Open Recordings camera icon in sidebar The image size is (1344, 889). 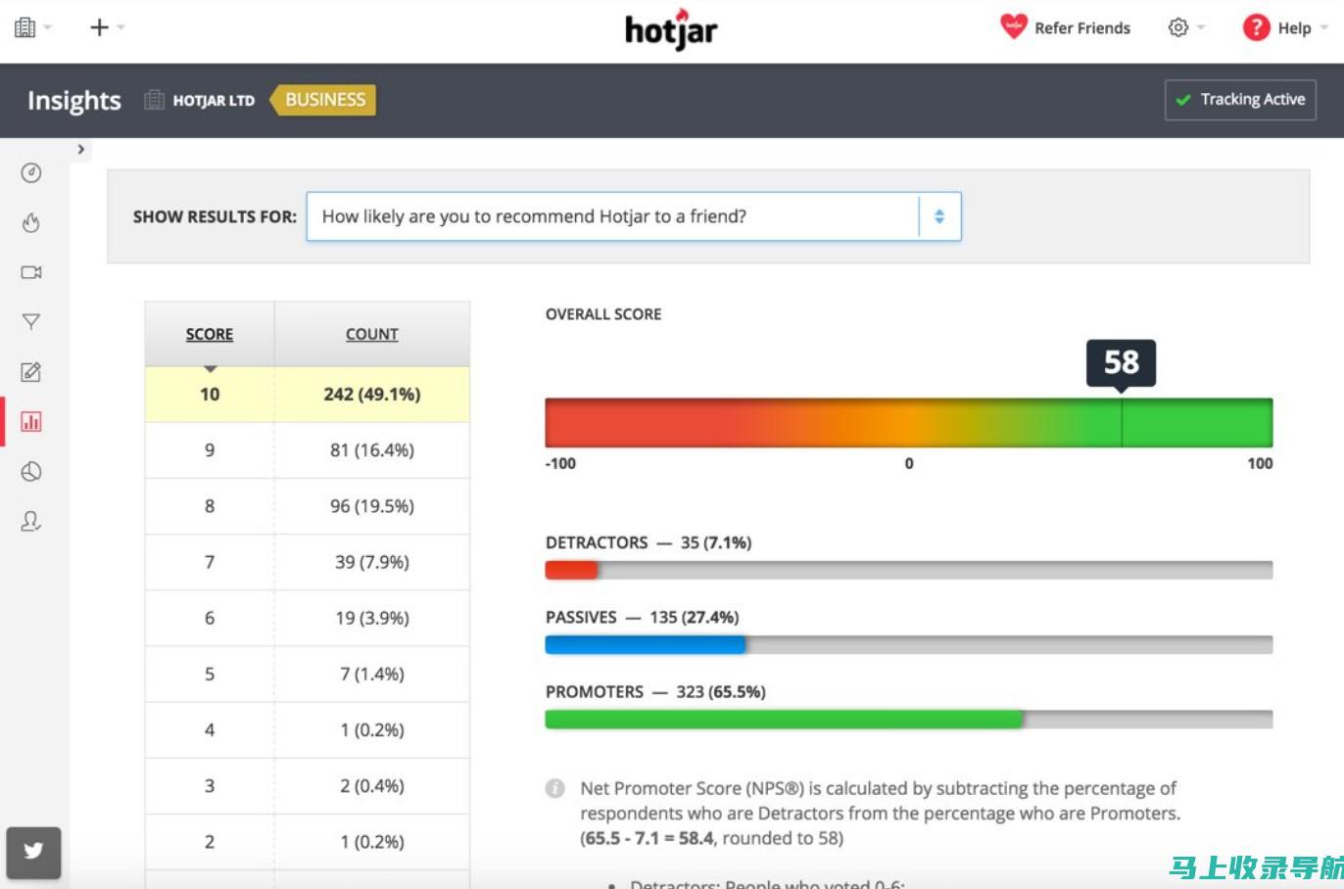point(31,272)
